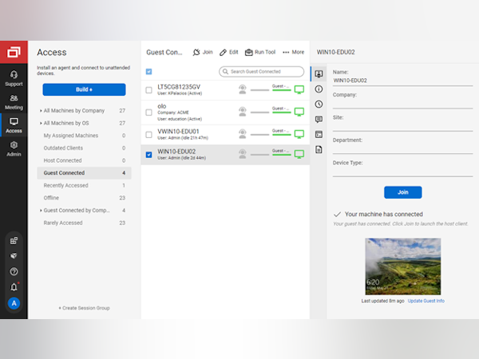Click the Edit toolbar item
This screenshot has height=359, width=479.
tap(229, 52)
